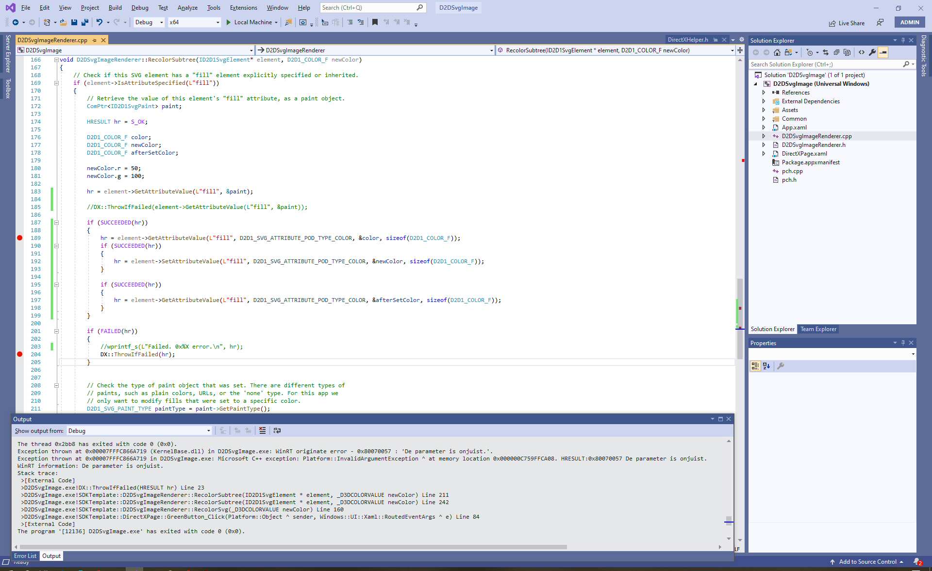Select D2DSvgImageRenderer.h in Solution Explorer

pyautogui.click(x=813, y=145)
